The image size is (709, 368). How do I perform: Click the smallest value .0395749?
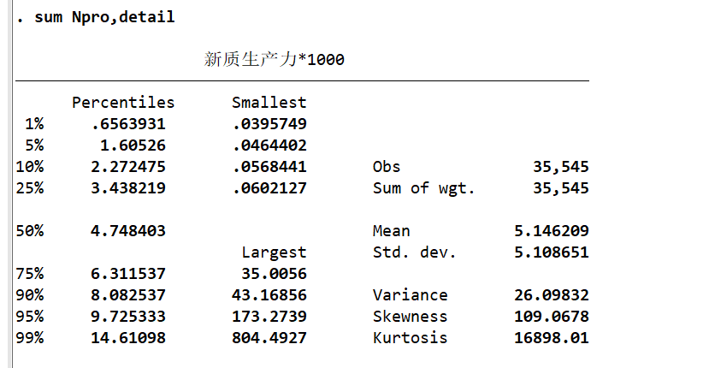point(269,124)
